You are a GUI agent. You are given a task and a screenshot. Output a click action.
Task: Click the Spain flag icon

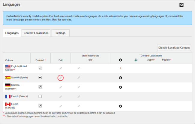point(8,77)
